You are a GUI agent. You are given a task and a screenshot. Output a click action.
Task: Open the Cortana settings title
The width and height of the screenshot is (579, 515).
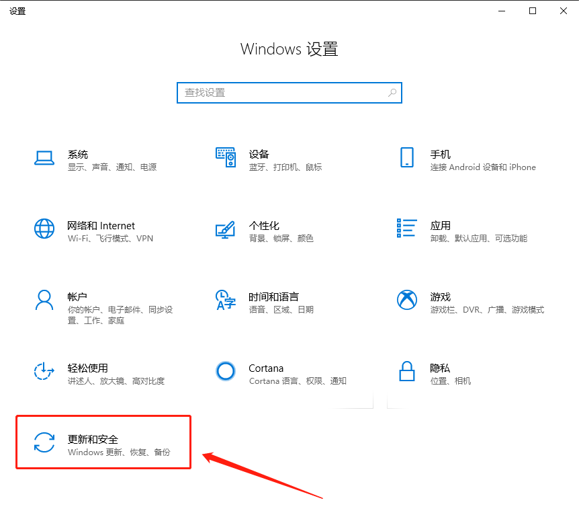pos(266,368)
